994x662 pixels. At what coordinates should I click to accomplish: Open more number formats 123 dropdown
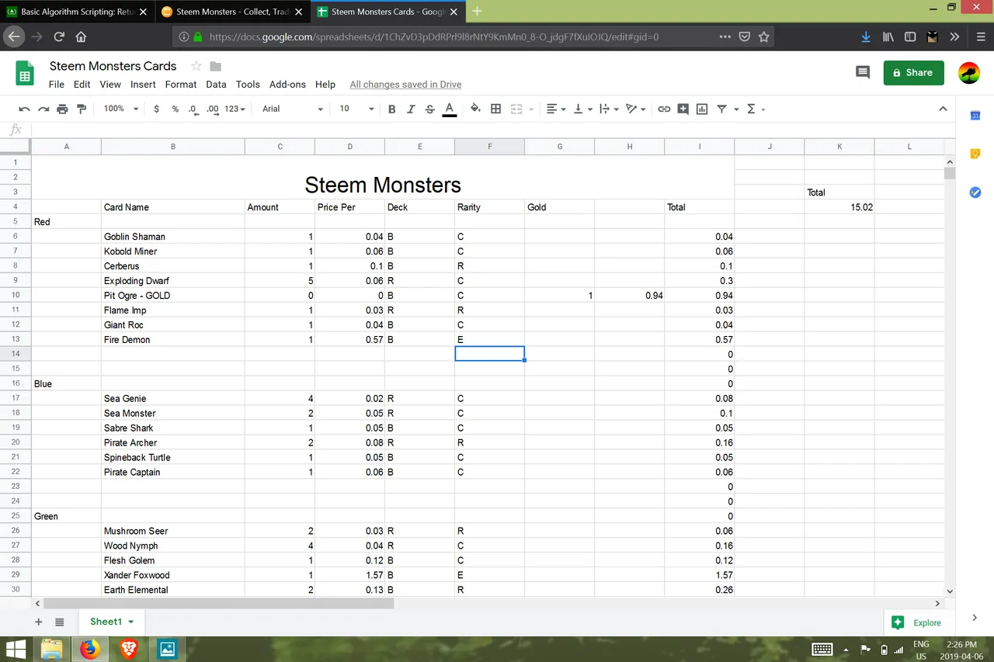click(x=235, y=109)
